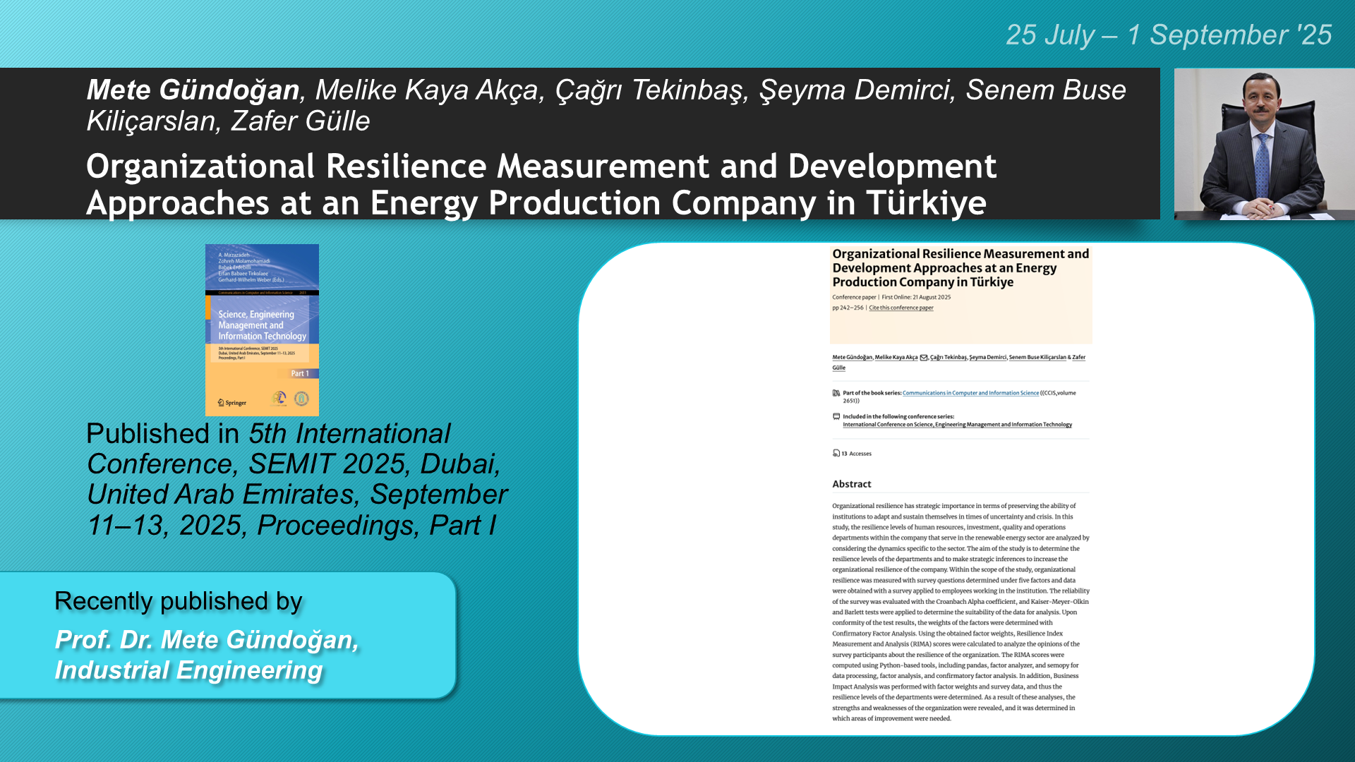Click the conference series presentation icon

[x=836, y=416]
